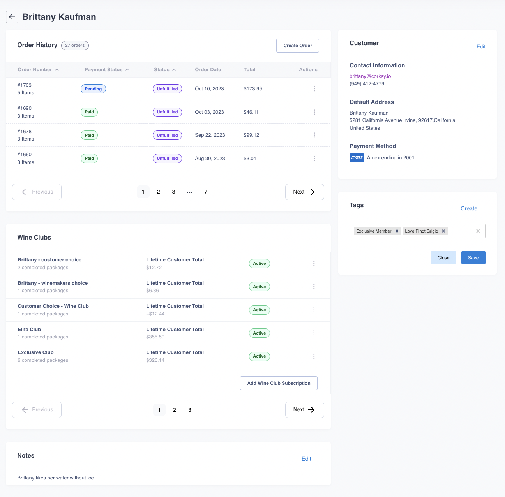The image size is (505, 497).
Task: Open actions for Brittany - customer choice club
Action: tap(314, 264)
